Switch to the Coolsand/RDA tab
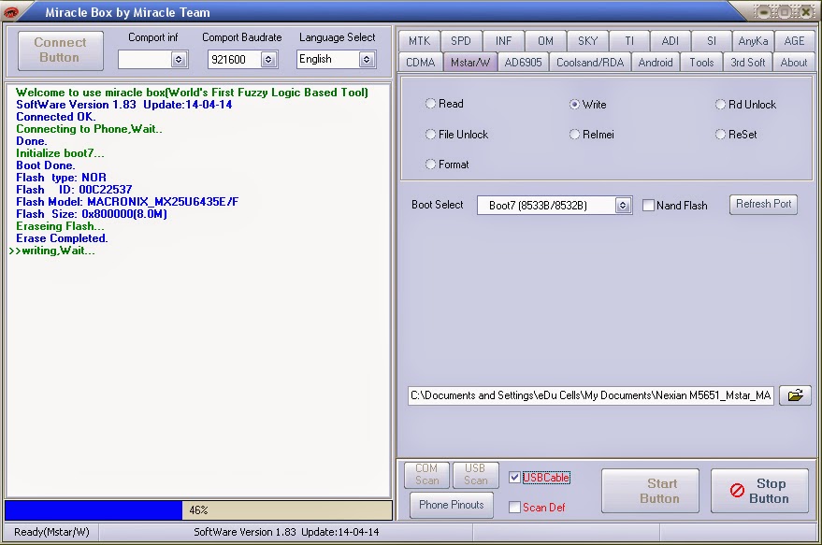This screenshot has height=545, width=822. tap(590, 63)
